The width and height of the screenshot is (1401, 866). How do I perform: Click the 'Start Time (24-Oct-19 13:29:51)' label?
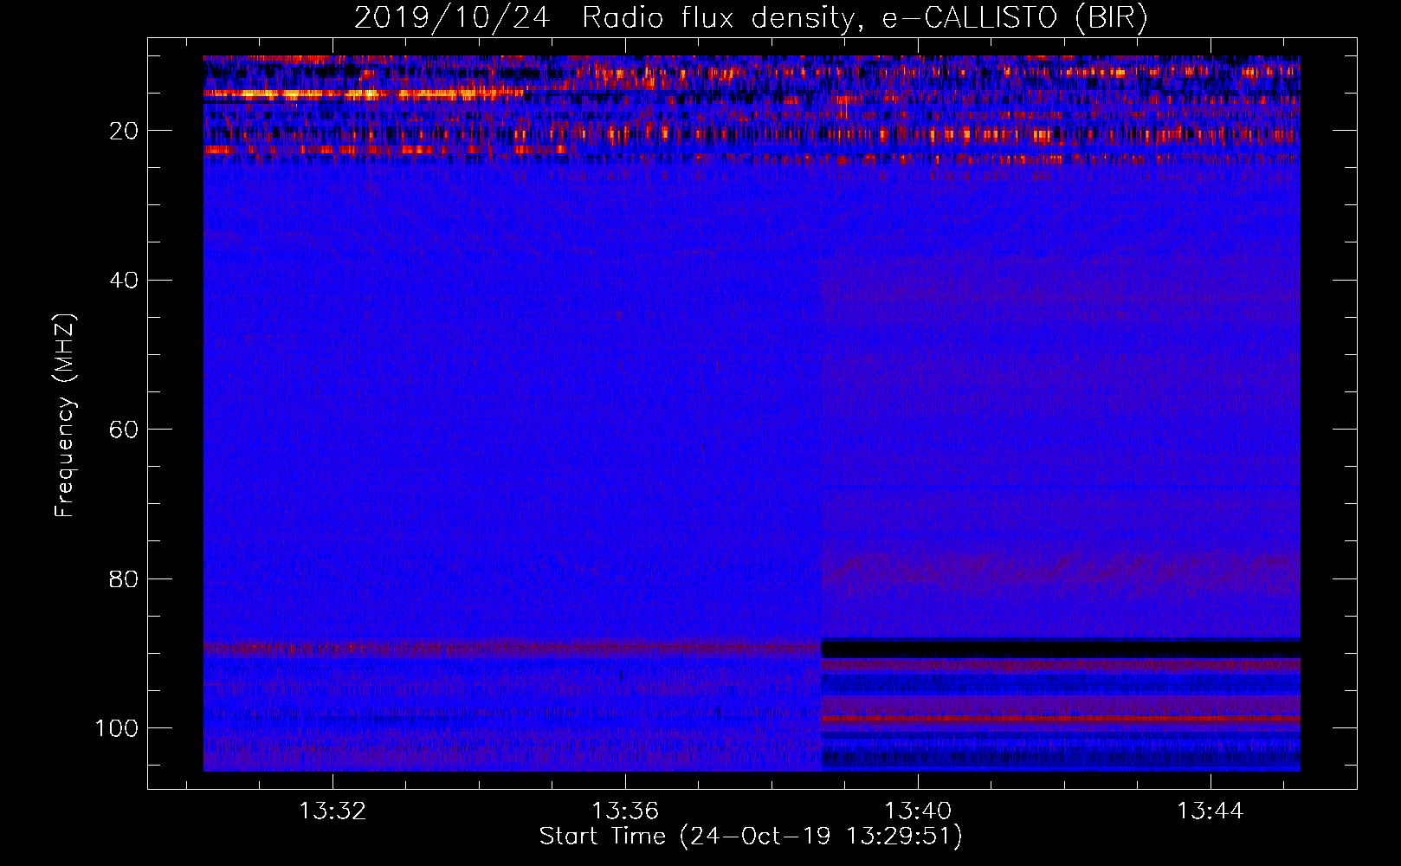751,837
